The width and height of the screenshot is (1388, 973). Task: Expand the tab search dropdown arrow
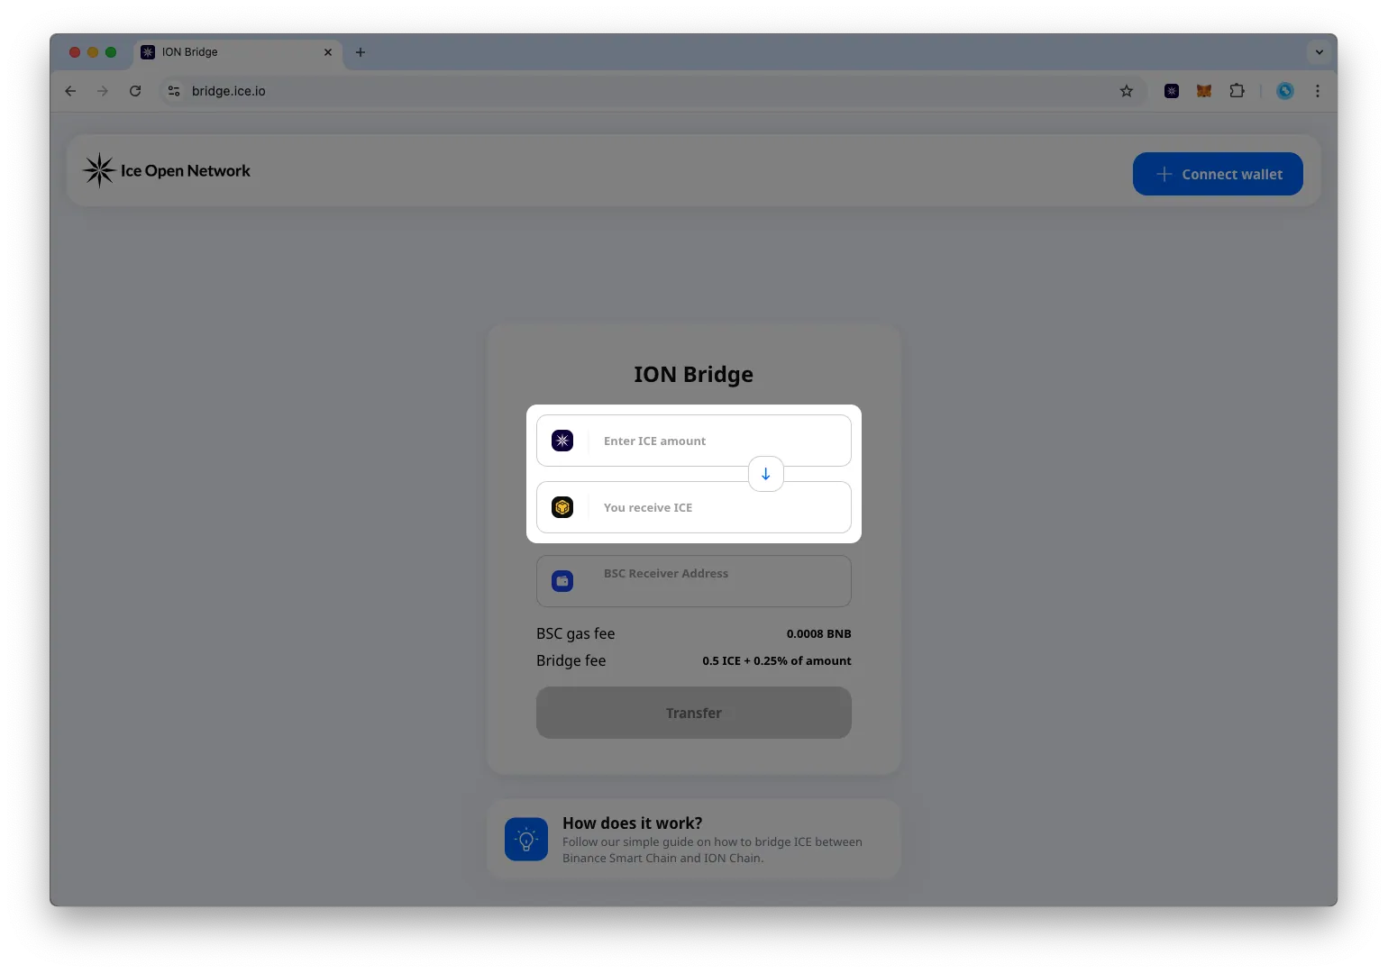pos(1320,52)
